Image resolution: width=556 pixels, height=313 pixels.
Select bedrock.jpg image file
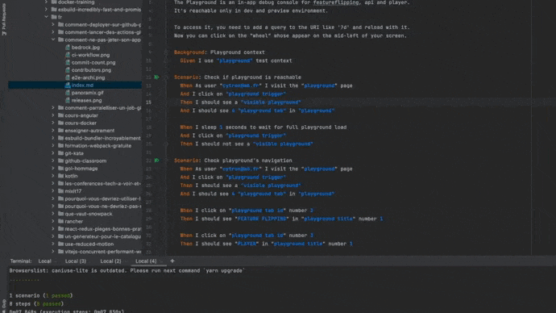[x=85, y=48]
